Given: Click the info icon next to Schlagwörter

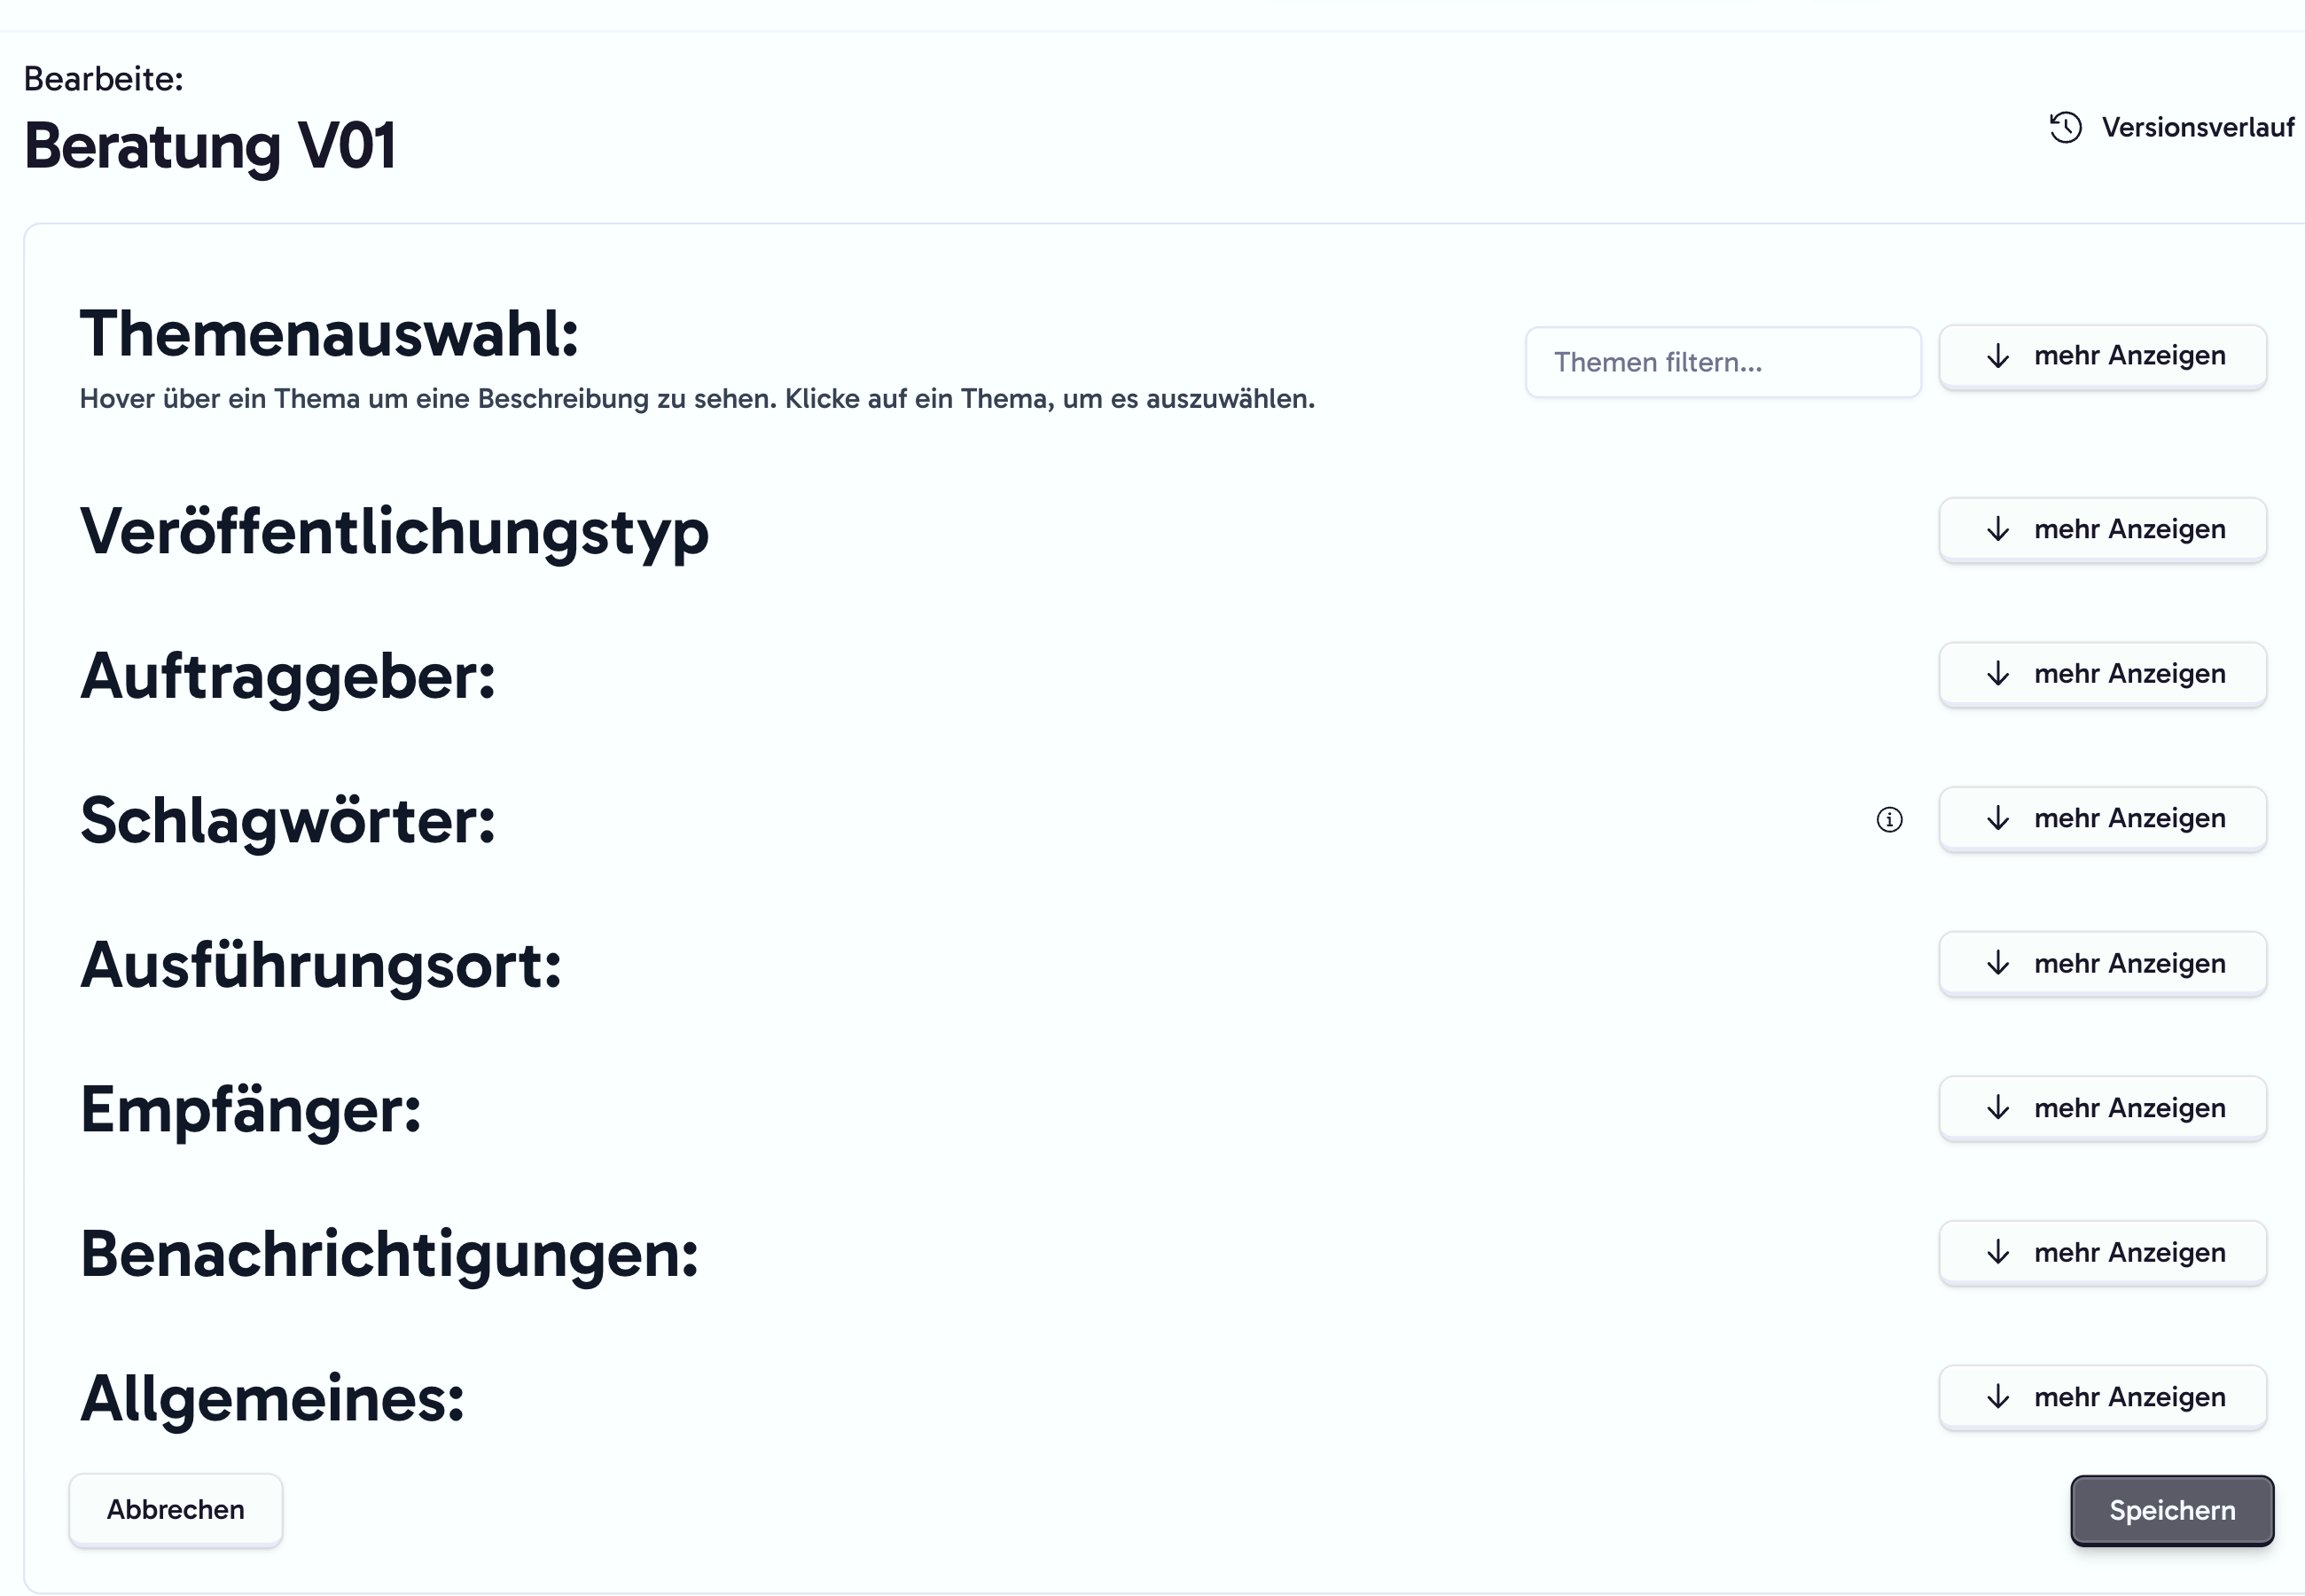Looking at the screenshot, I should pyautogui.click(x=1889, y=820).
